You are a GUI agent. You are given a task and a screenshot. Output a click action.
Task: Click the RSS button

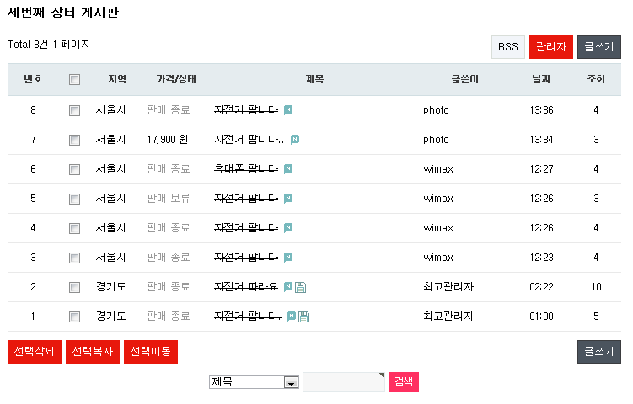click(x=508, y=47)
